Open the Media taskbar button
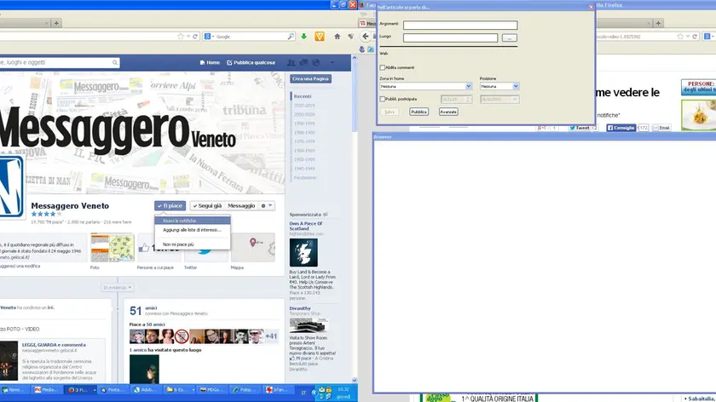Screen dimensions: 716x402 point(46,390)
